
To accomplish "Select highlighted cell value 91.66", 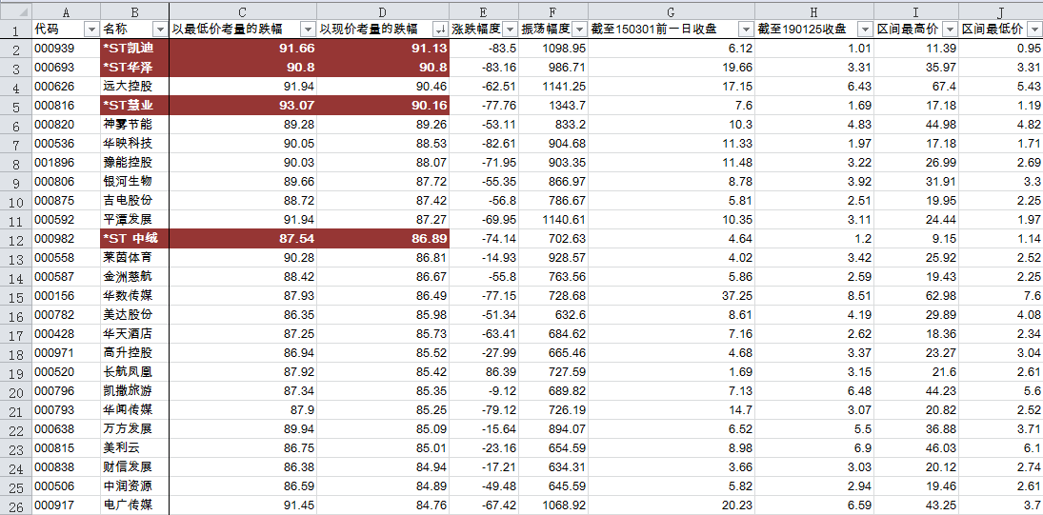I will (x=243, y=49).
